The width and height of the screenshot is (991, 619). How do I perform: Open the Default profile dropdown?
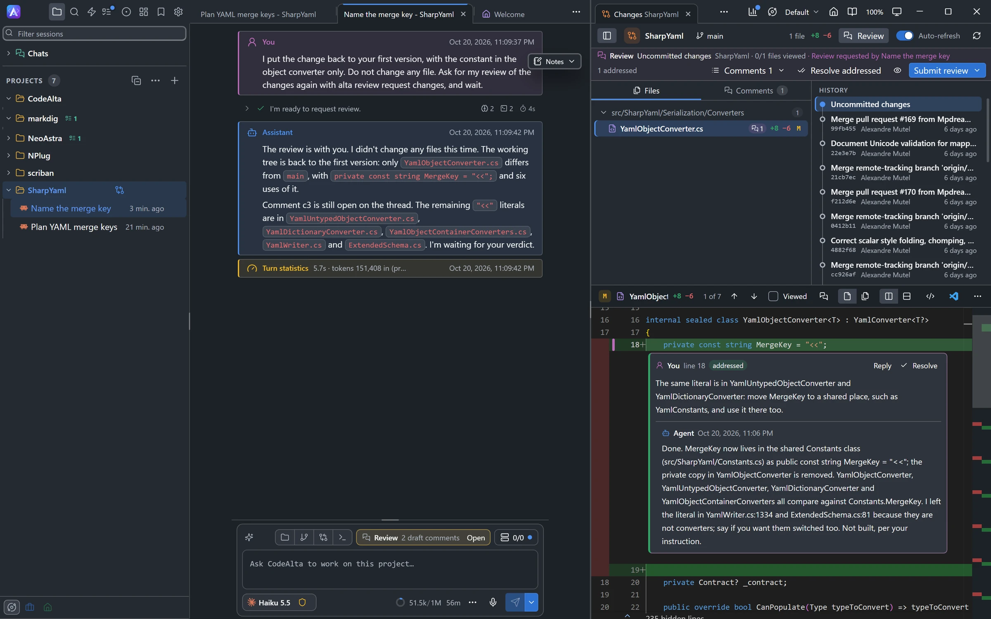click(801, 12)
